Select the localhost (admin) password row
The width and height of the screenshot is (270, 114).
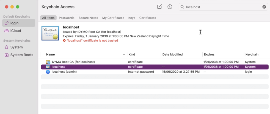tap(155, 72)
